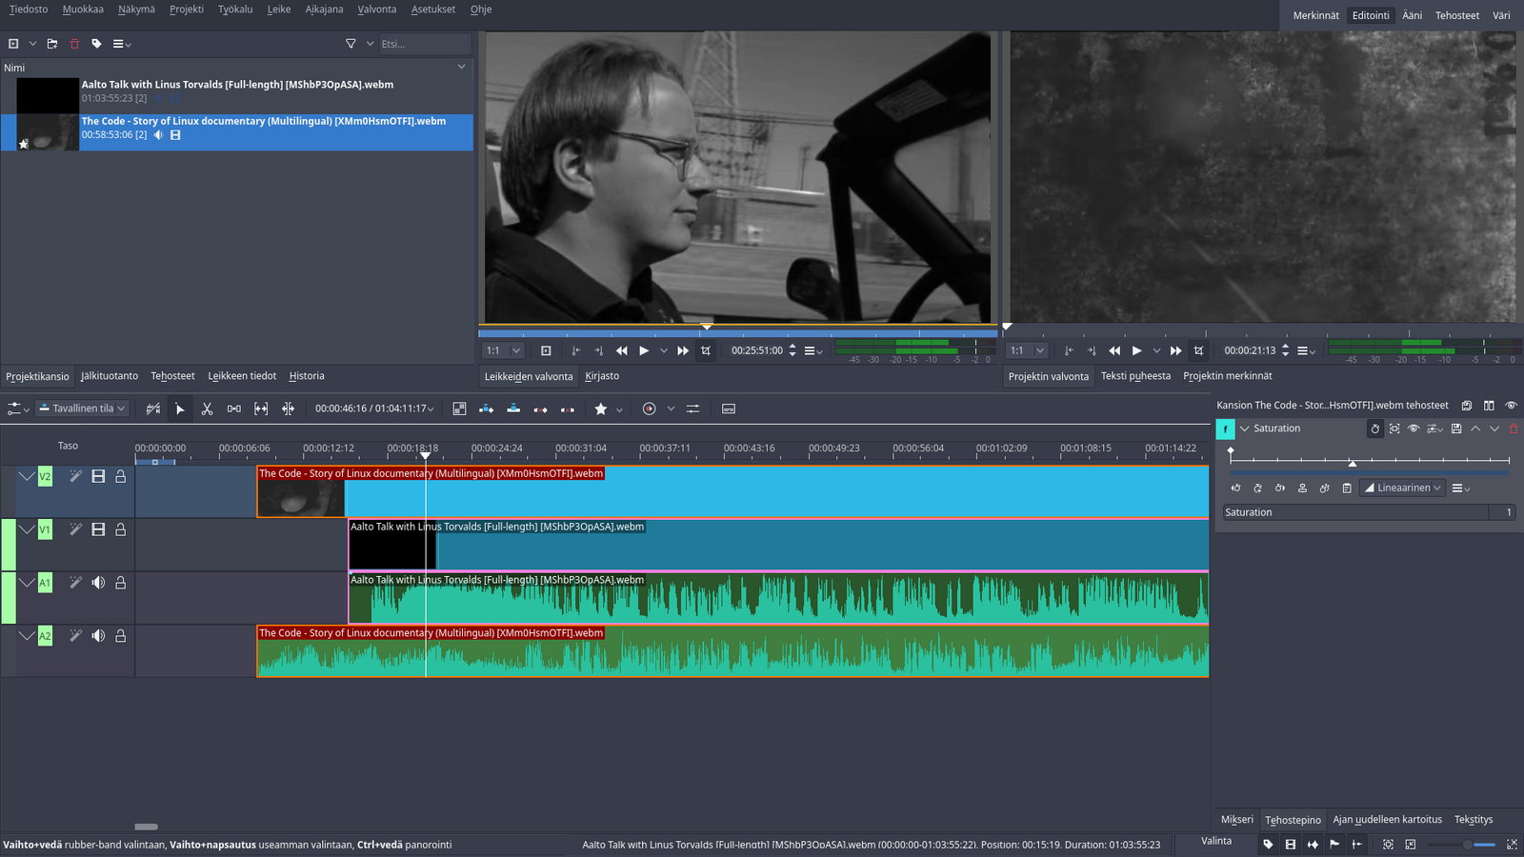This screenshot has width=1524, height=857.
Task: Click the tag icon in project bin toolbar
Action: point(96,44)
